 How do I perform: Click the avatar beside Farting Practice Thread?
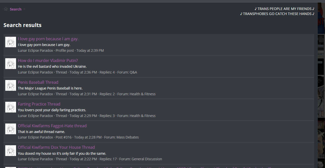(x=11, y=107)
